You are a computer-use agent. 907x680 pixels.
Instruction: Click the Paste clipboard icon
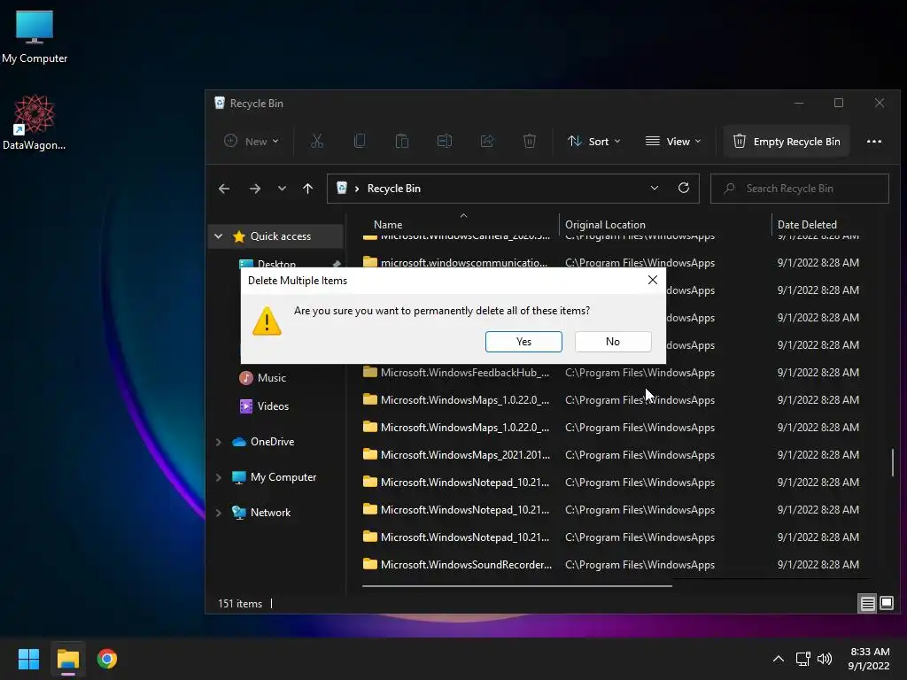pyautogui.click(x=402, y=141)
